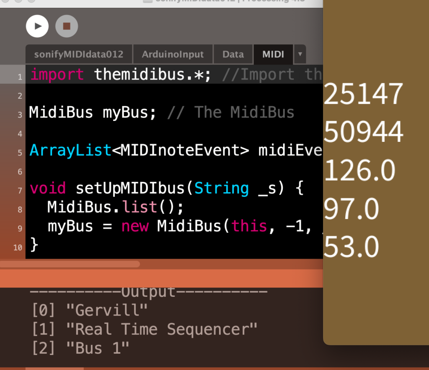Click the closing brace on line 10

point(34,244)
